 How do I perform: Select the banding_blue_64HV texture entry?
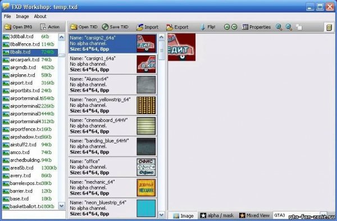pos(113,147)
